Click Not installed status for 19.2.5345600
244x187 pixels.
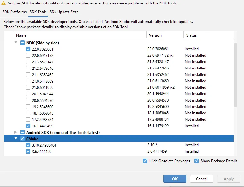click(x=195, y=107)
